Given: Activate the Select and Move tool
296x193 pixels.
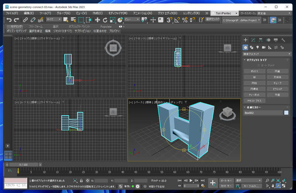Looking at the screenshot, I should pyautogui.click(x=97, y=20).
